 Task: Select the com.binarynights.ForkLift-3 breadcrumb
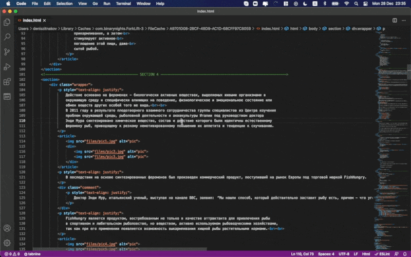point(119,29)
